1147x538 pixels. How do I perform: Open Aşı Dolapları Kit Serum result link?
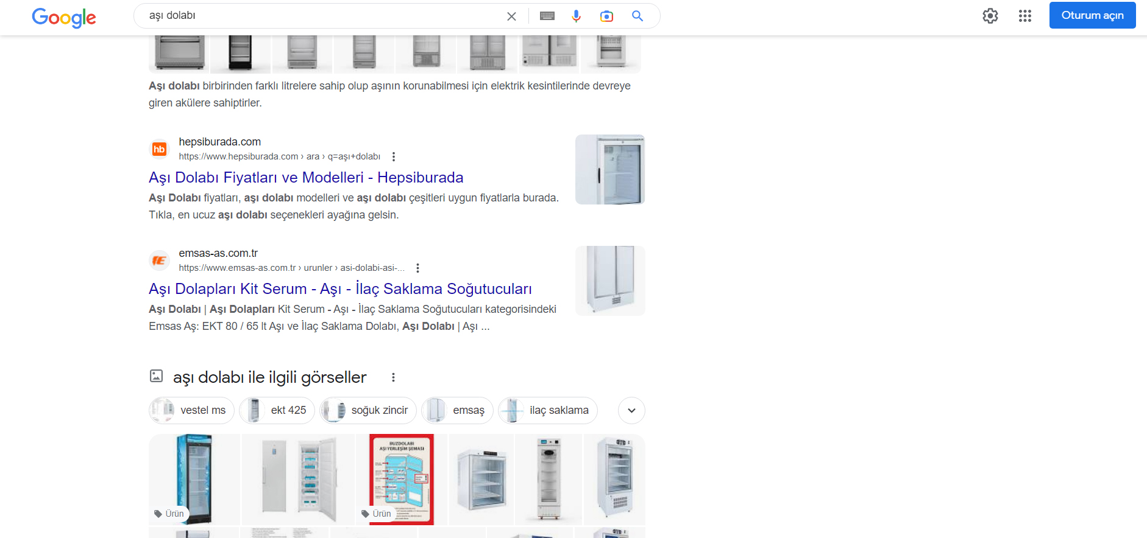point(340,288)
